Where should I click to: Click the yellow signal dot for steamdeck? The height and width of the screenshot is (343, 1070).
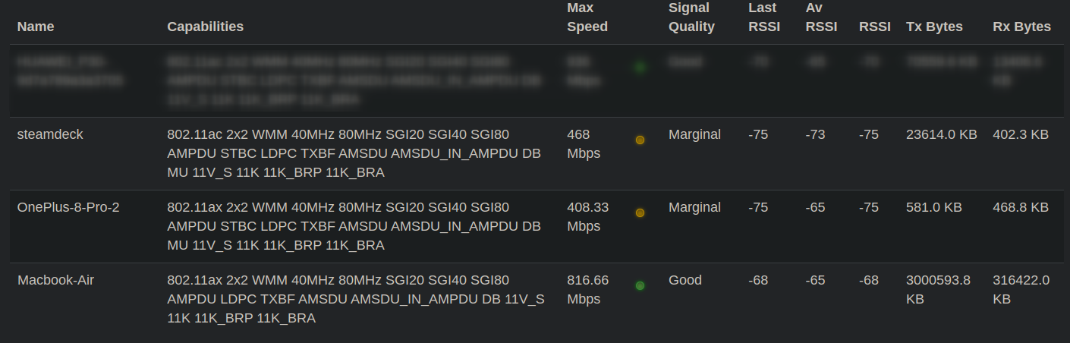[x=640, y=140]
